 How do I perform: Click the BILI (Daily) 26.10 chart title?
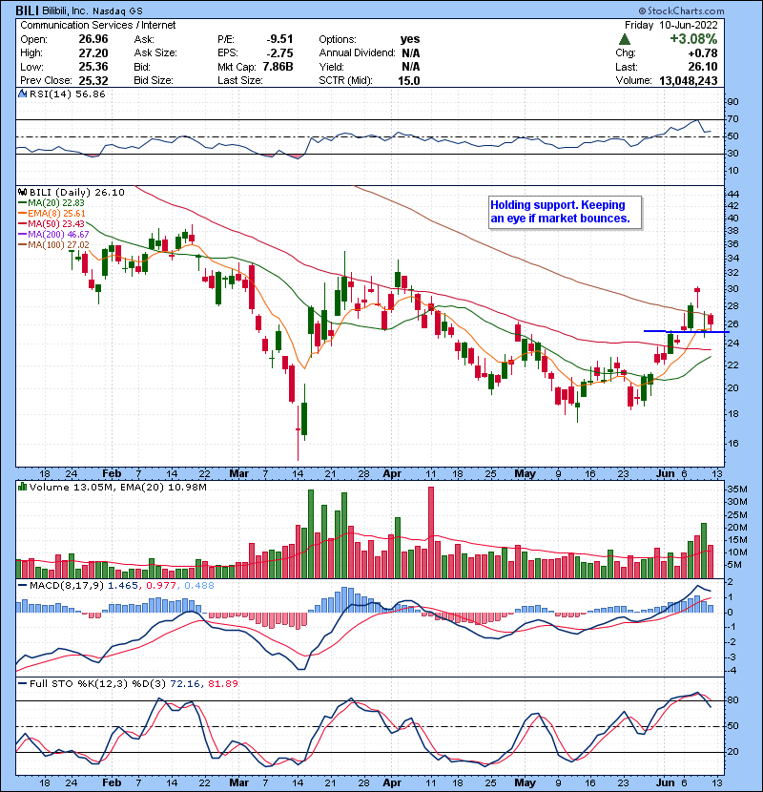(x=76, y=192)
